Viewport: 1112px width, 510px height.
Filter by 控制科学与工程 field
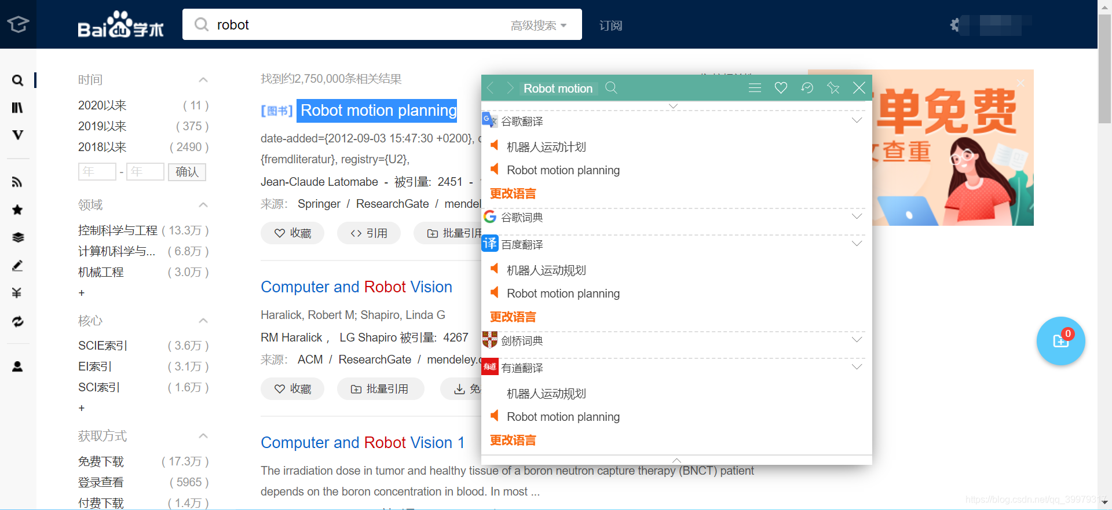click(x=118, y=230)
